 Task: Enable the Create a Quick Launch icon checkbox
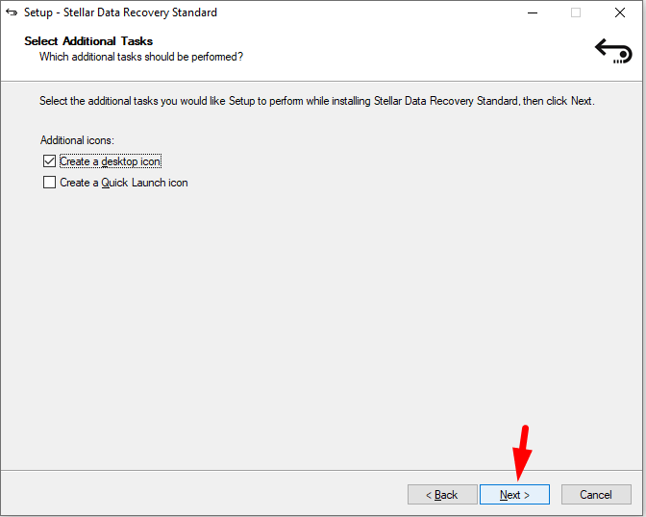pyautogui.click(x=49, y=182)
